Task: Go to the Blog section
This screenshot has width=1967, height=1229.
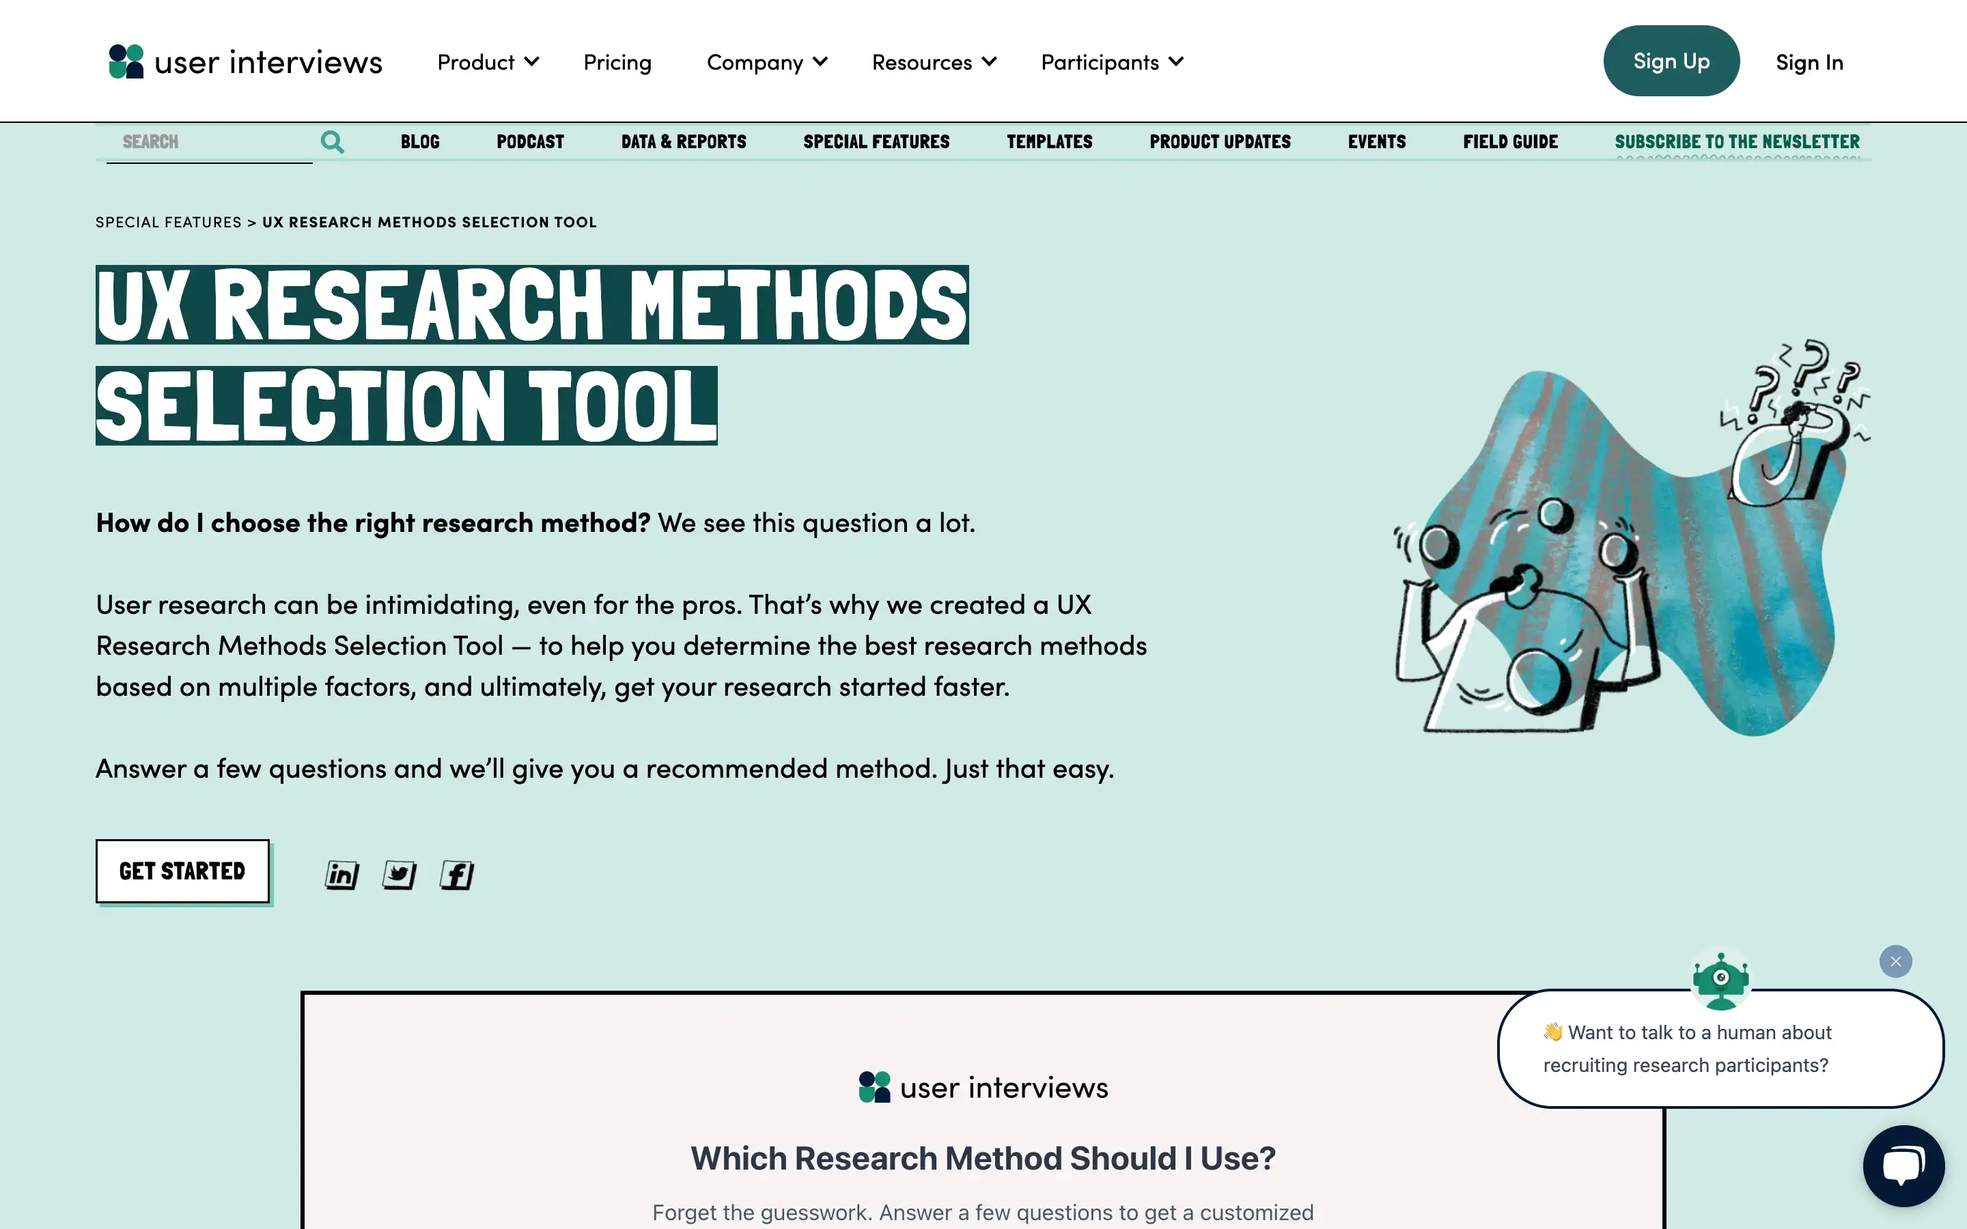Action: coord(420,142)
